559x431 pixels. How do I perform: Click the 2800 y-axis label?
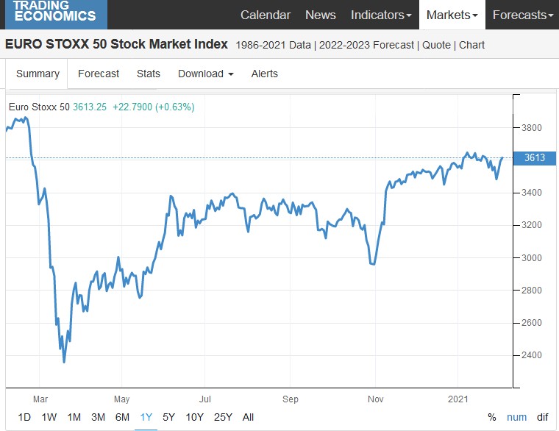click(532, 291)
